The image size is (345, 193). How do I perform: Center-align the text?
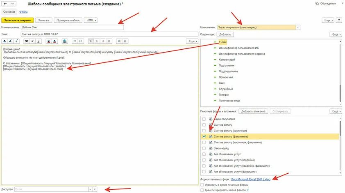(x=97, y=41)
